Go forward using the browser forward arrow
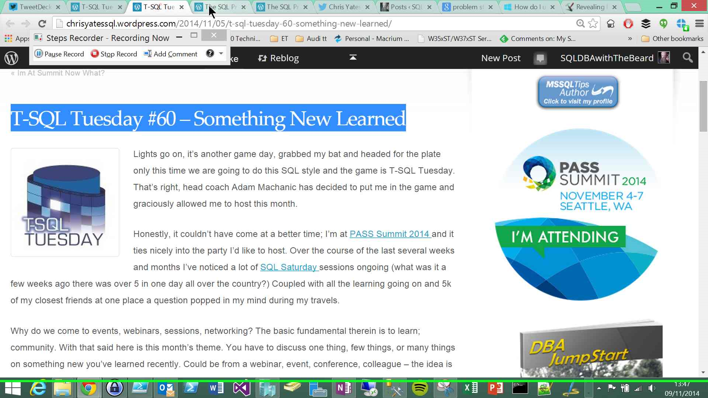This screenshot has width=708, height=398. pyautogui.click(x=25, y=24)
